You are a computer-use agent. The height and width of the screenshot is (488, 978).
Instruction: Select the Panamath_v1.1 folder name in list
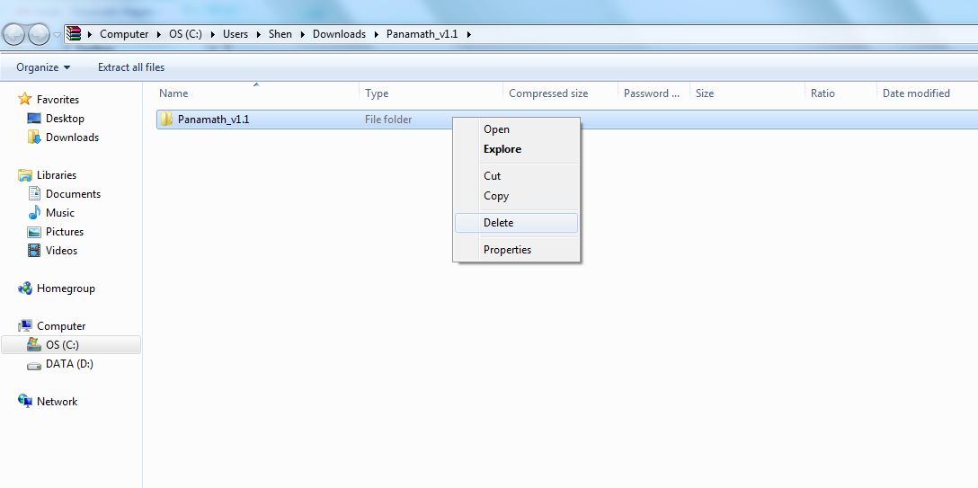click(213, 119)
